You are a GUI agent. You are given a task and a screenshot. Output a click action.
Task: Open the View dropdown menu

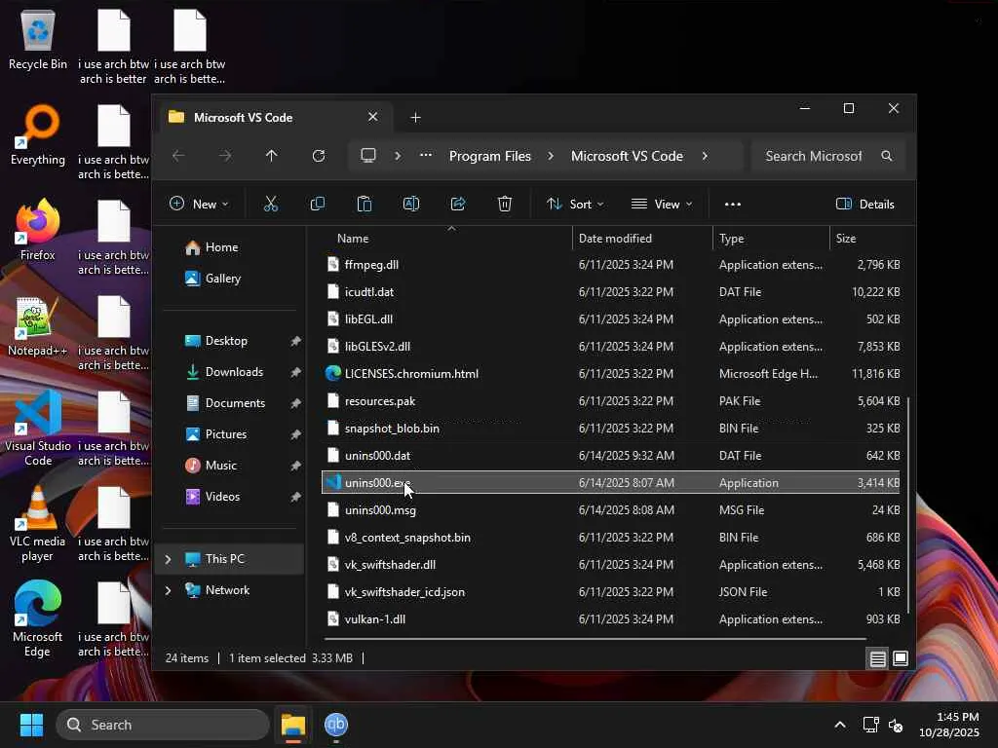(x=662, y=205)
